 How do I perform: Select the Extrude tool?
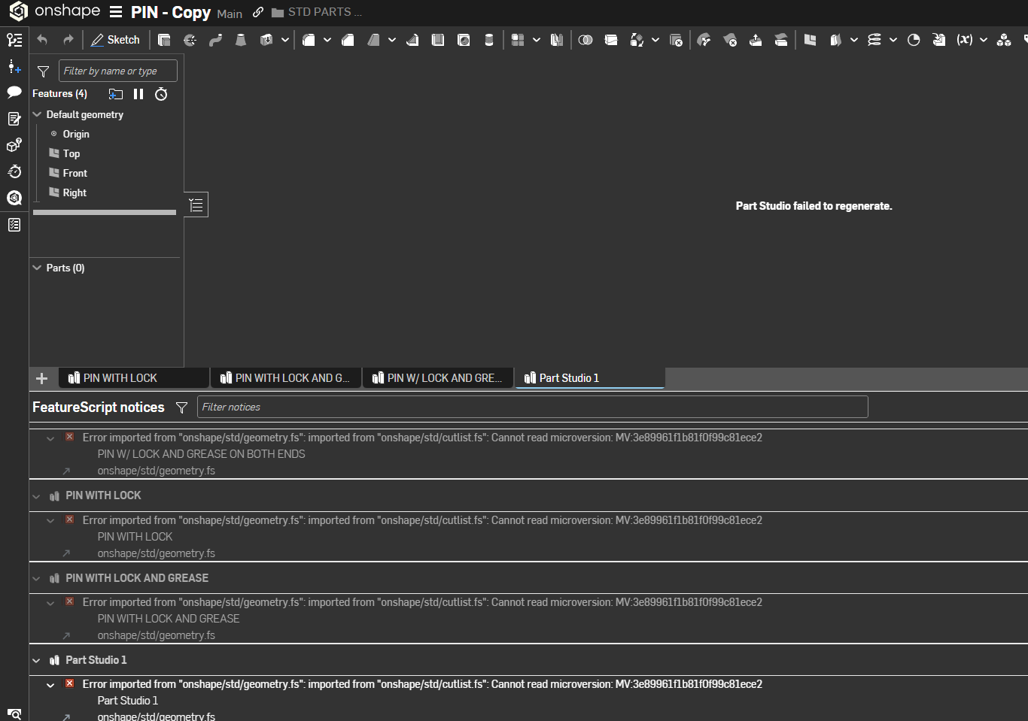[x=164, y=40]
